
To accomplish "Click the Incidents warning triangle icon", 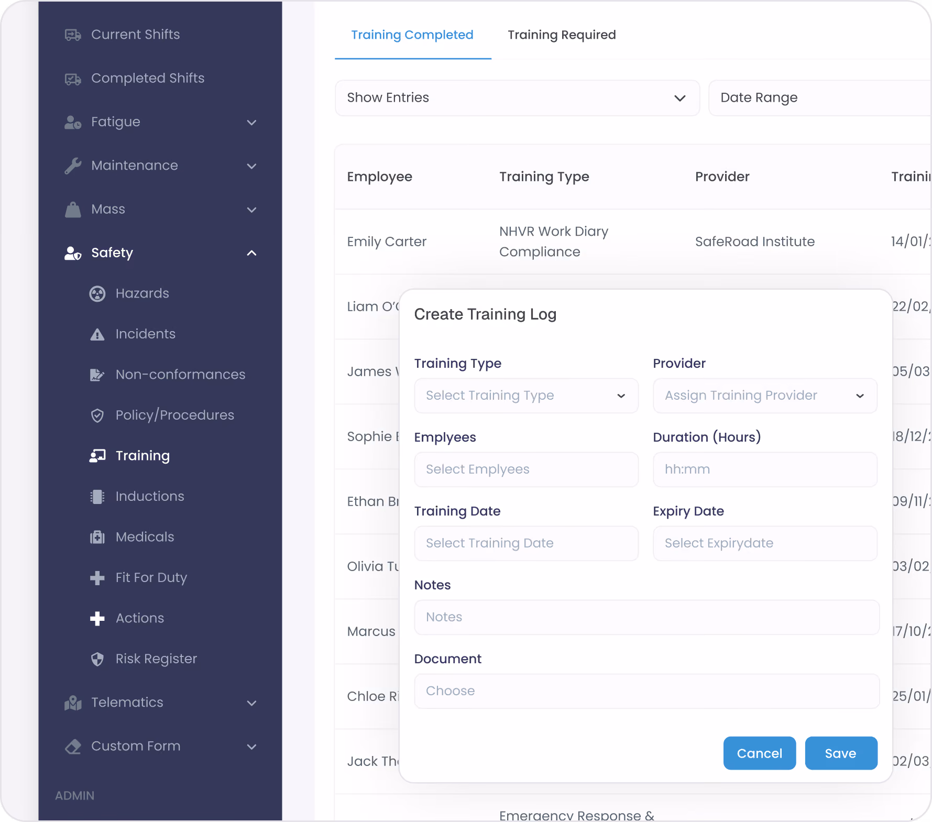I will pyautogui.click(x=97, y=335).
